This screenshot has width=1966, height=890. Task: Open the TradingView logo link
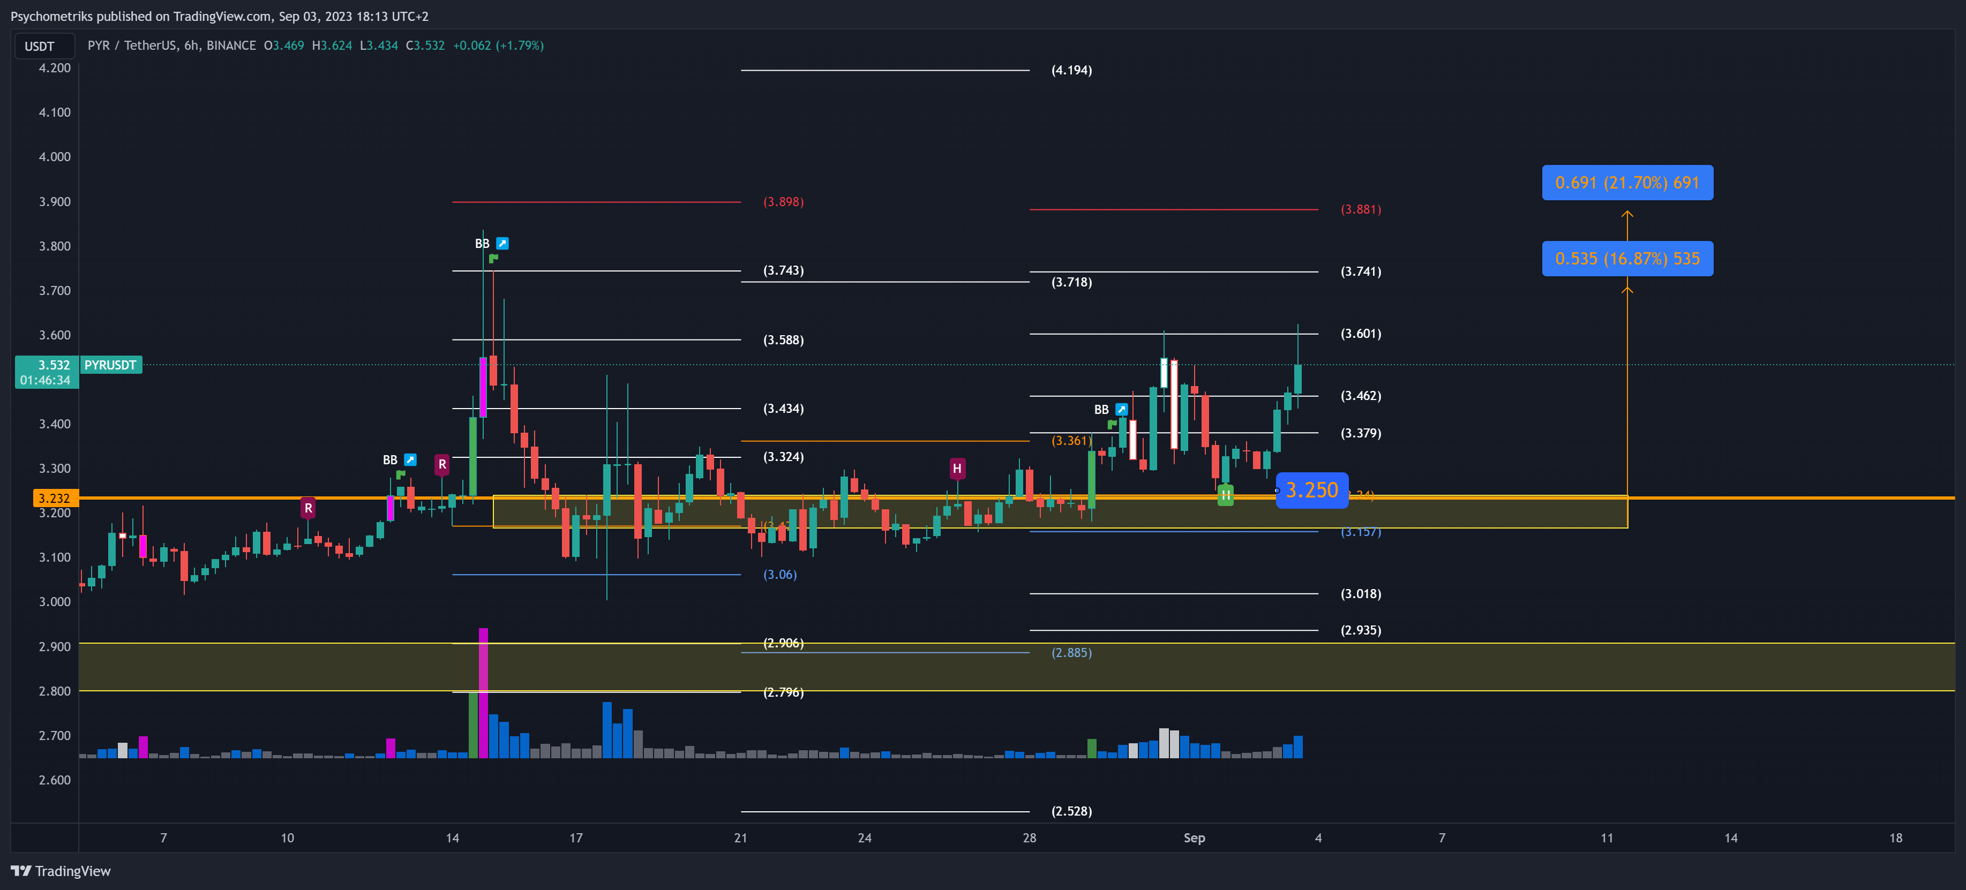coord(61,871)
